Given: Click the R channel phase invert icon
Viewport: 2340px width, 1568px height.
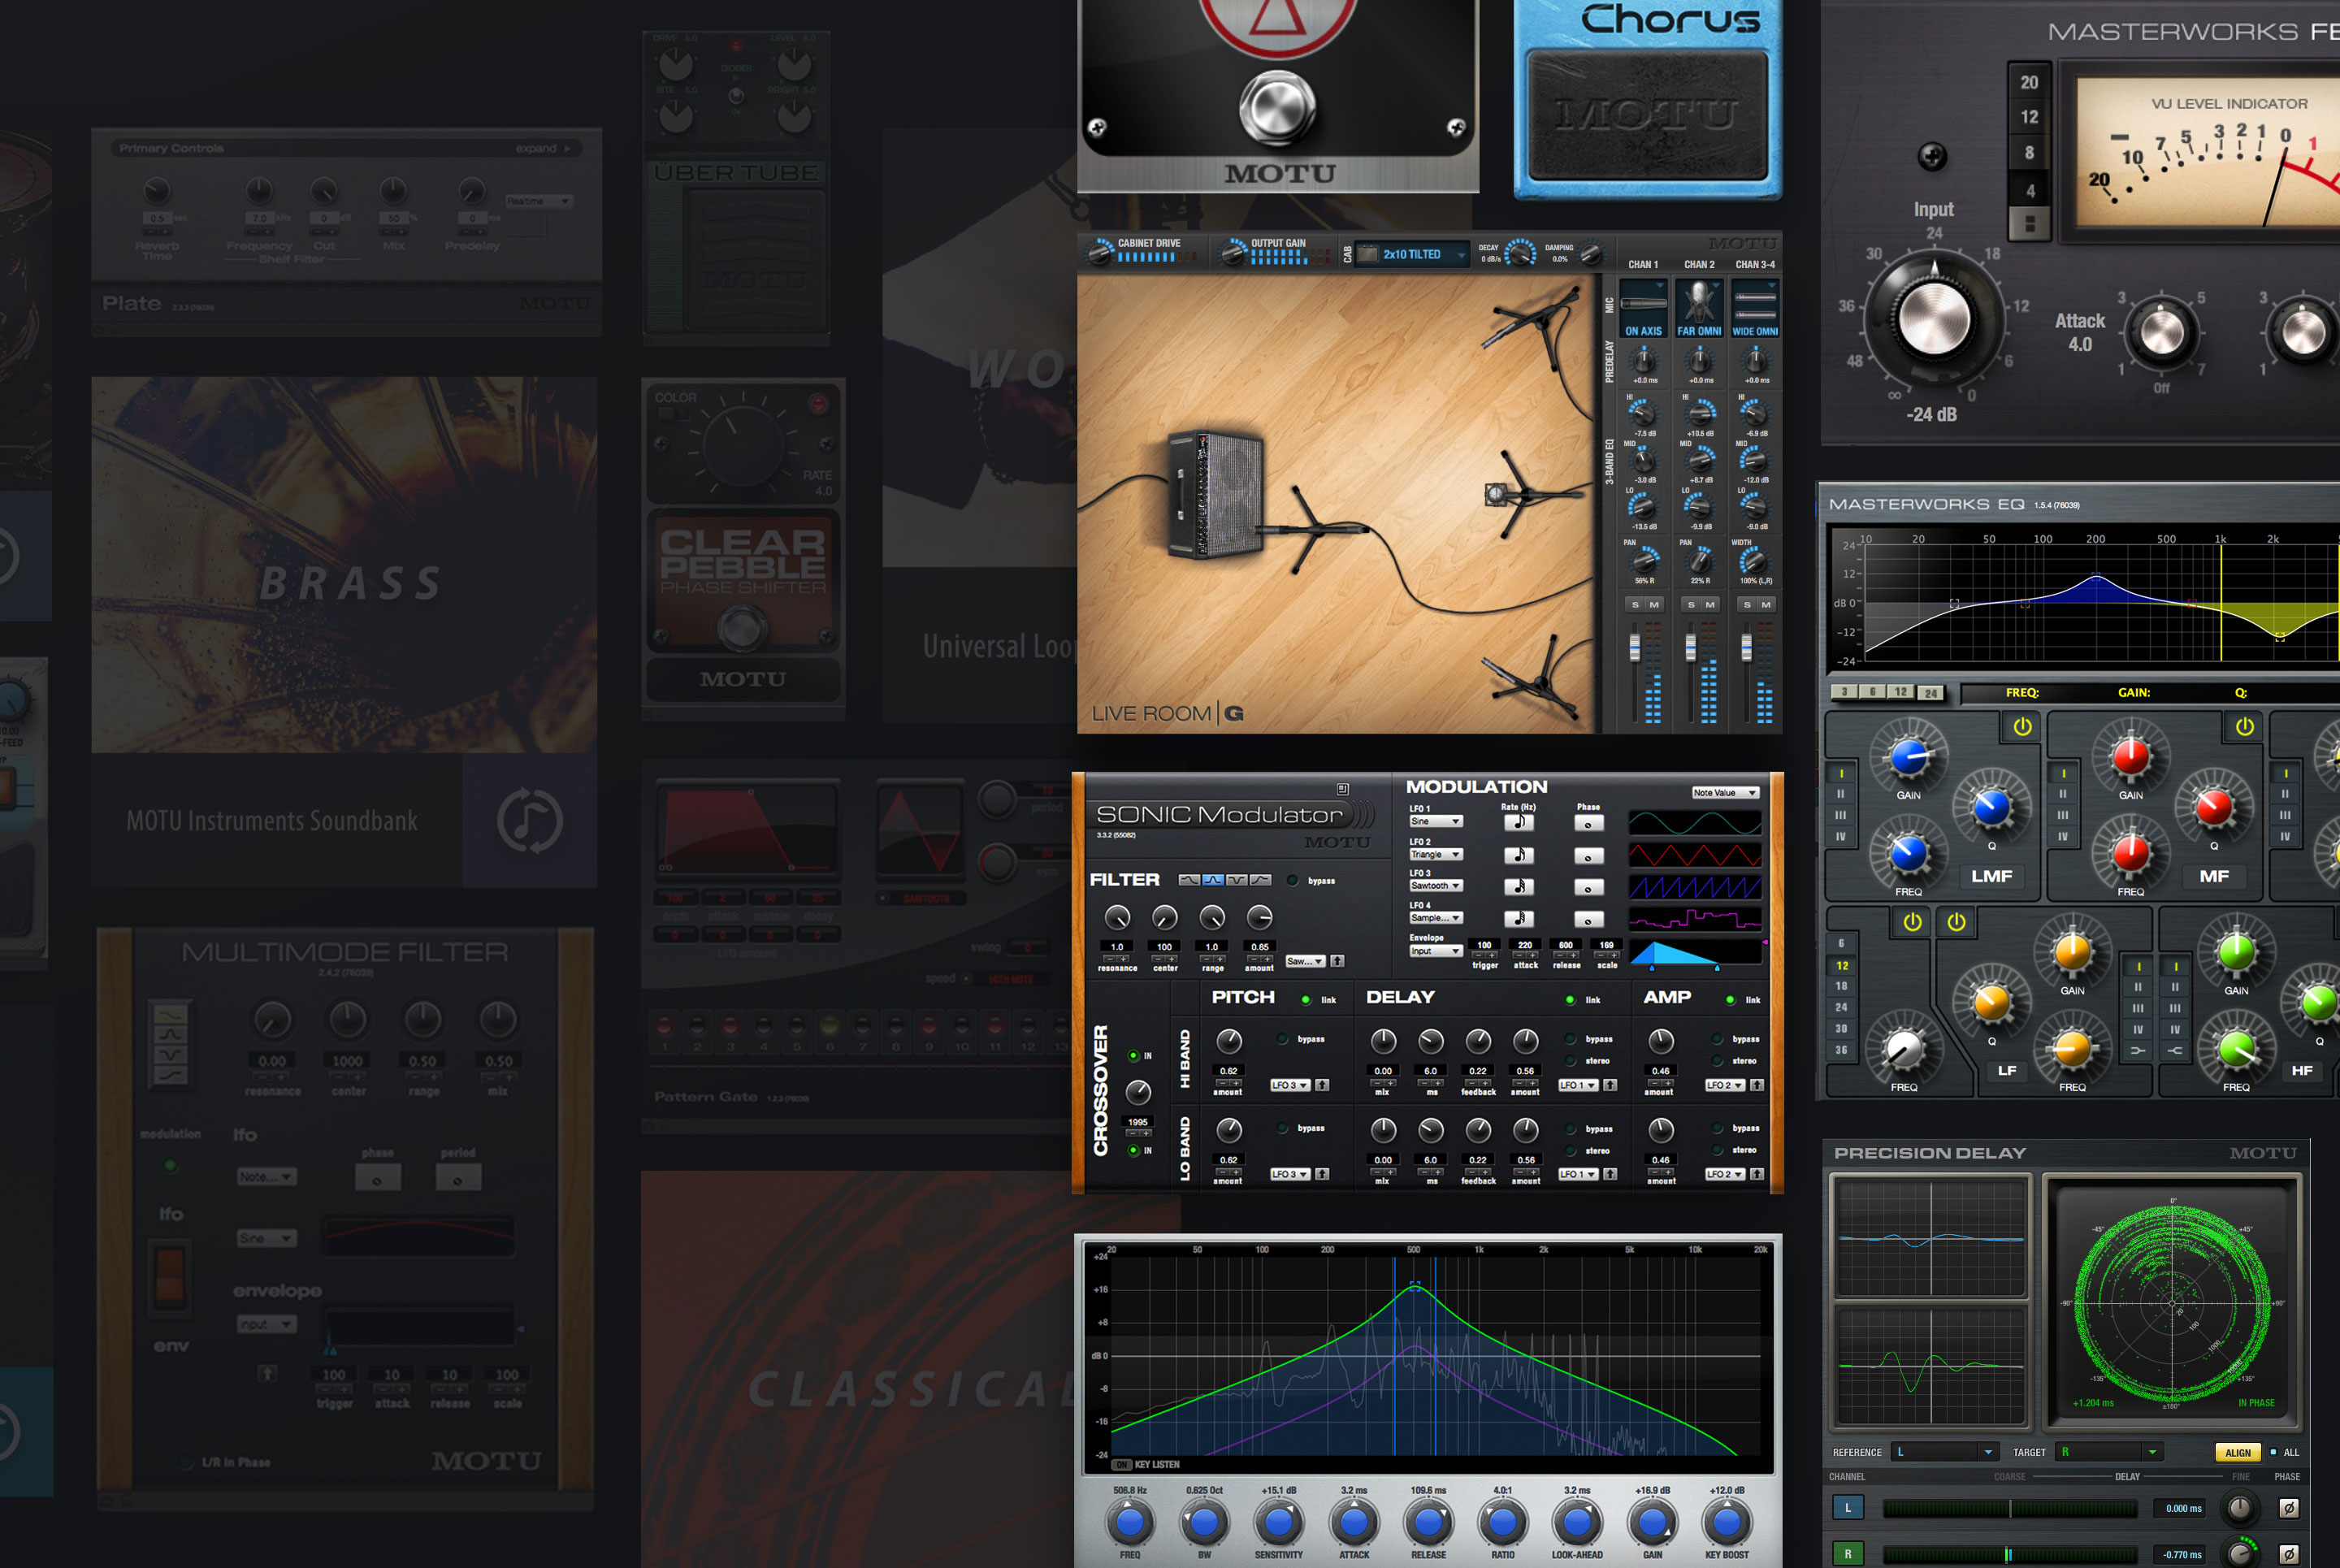Looking at the screenshot, I should click(x=2288, y=1554).
